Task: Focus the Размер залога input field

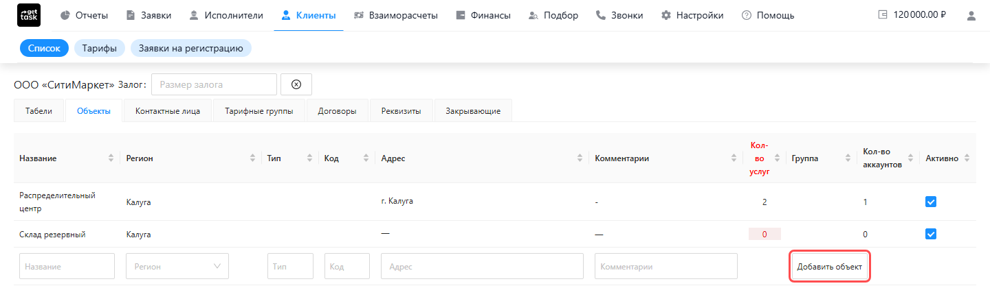Action: tap(214, 84)
